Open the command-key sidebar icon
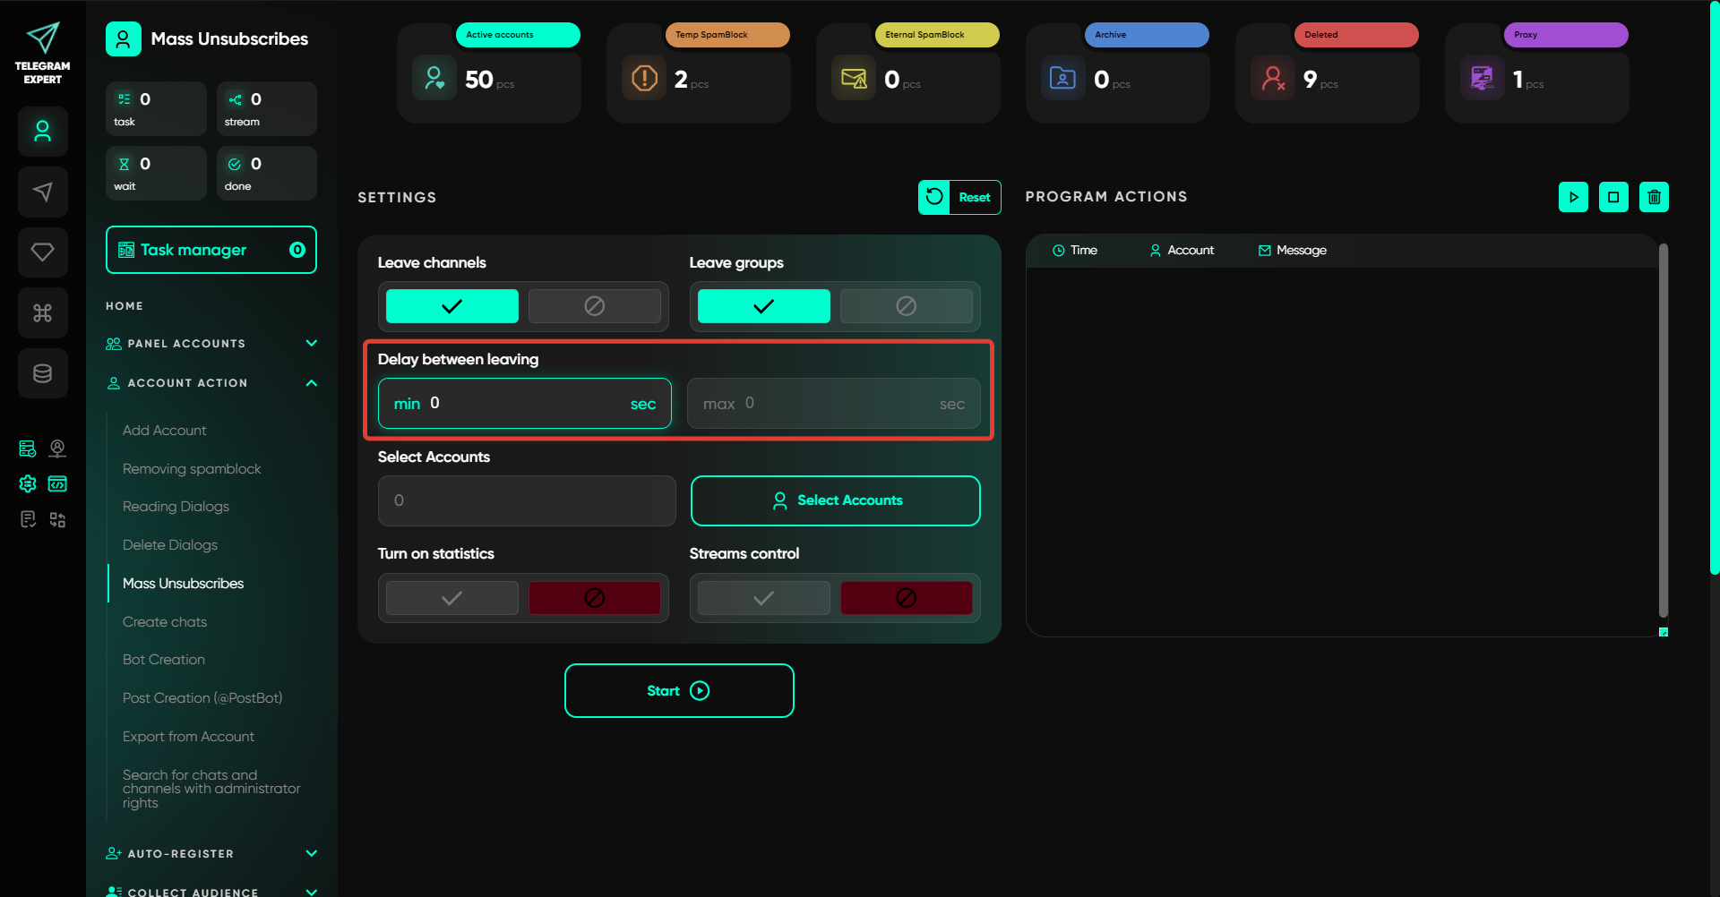 point(42,312)
